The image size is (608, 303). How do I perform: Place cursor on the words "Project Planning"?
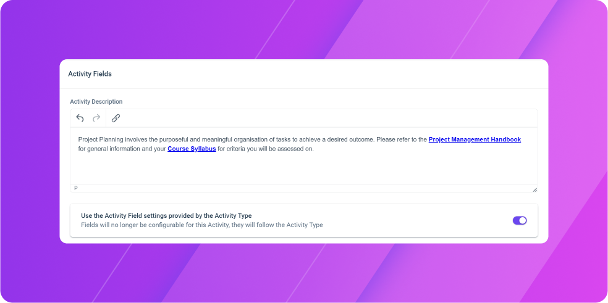point(101,139)
